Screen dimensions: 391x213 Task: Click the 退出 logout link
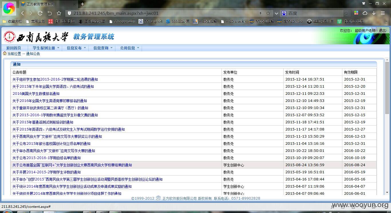pyautogui.click(x=382, y=31)
